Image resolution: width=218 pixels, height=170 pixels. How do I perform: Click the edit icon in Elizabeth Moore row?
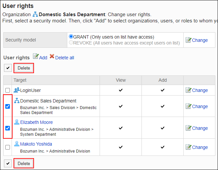[188, 128]
